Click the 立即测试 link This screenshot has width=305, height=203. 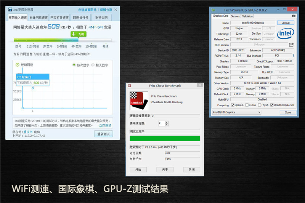click(105, 125)
